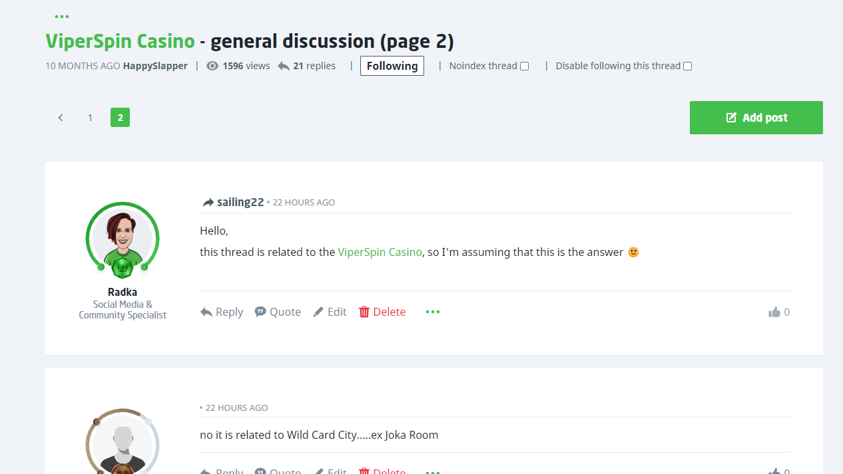Image resolution: width=843 pixels, height=474 pixels.
Task: Reply to Radka's post
Action: click(222, 312)
